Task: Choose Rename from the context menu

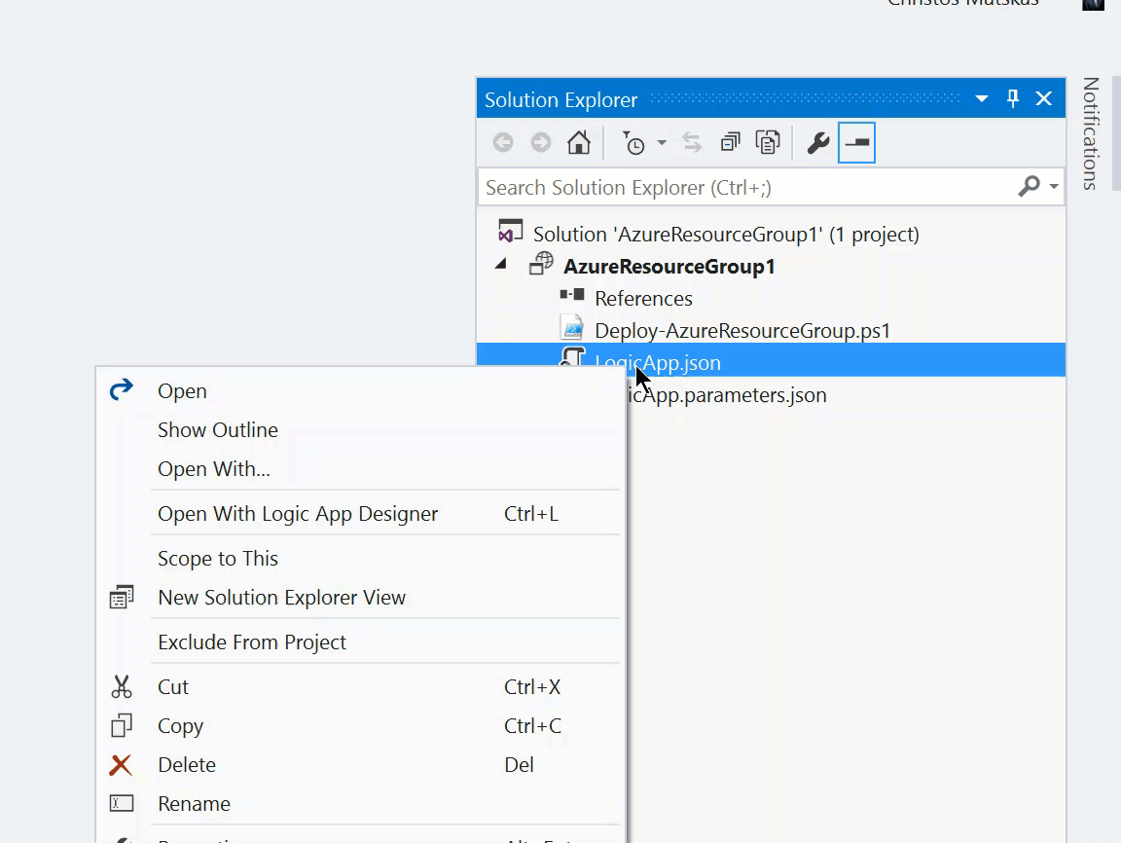Action: coord(361,804)
